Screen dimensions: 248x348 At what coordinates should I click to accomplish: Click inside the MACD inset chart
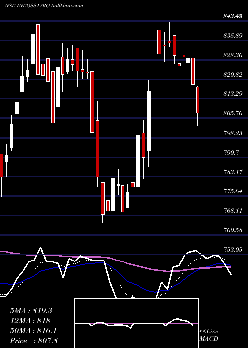(x=136, y=323)
